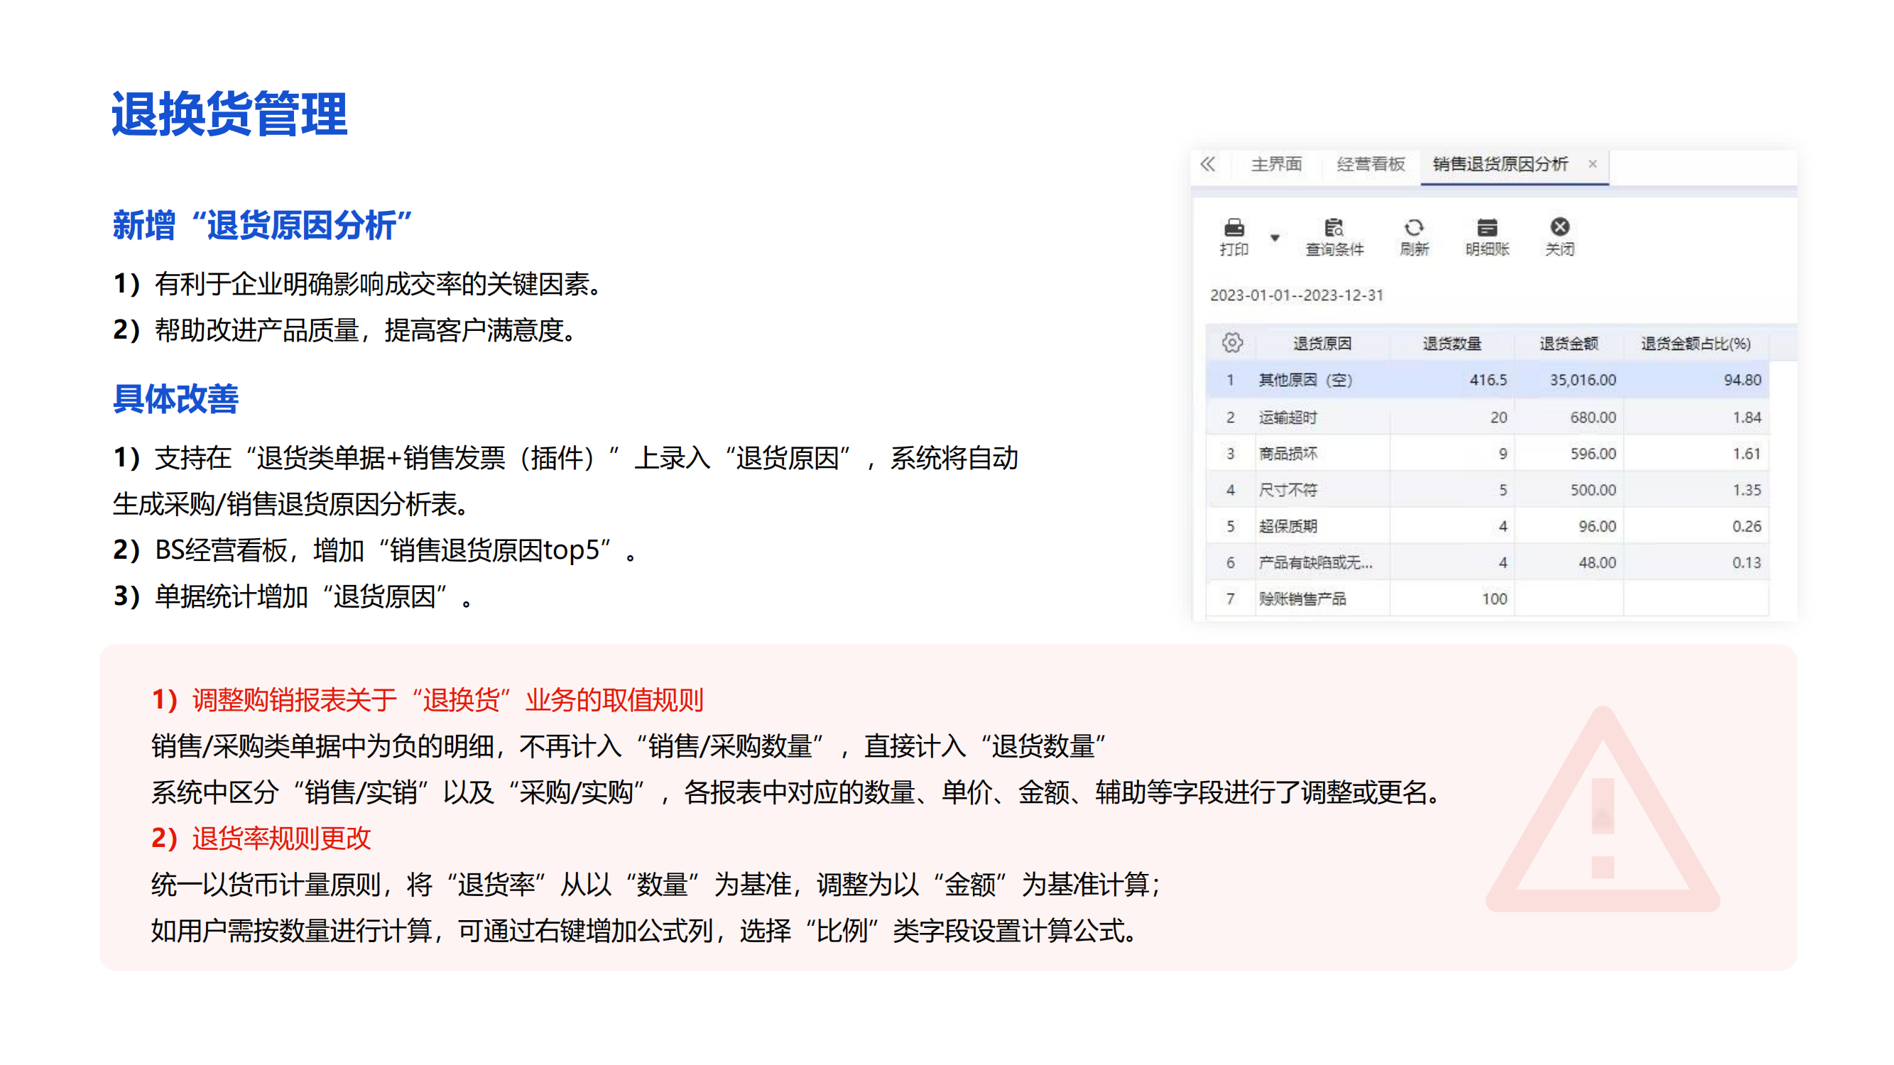Click the Close (关闭) toolbar icon
The width and height of the screenshot is (1894, 1065).
click(x=1560, y=226)
